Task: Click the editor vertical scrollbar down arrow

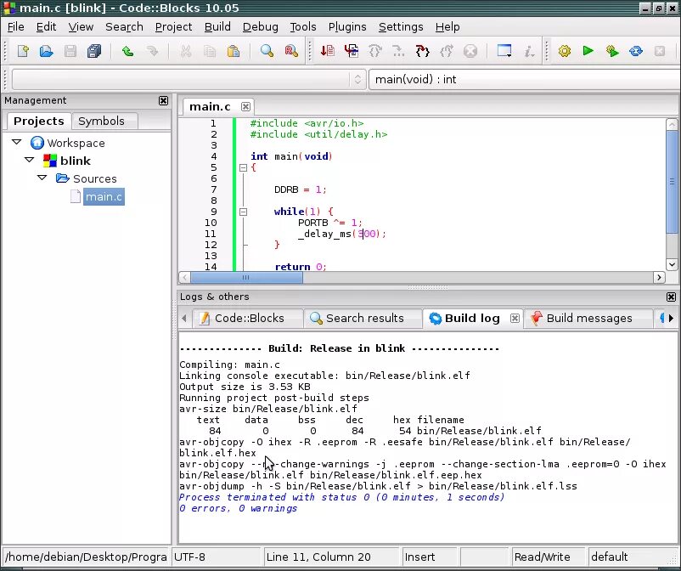Action: (672, 264)
